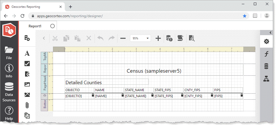Open the Field List database panel
The image size is (277, 125).
pos(266,66)
